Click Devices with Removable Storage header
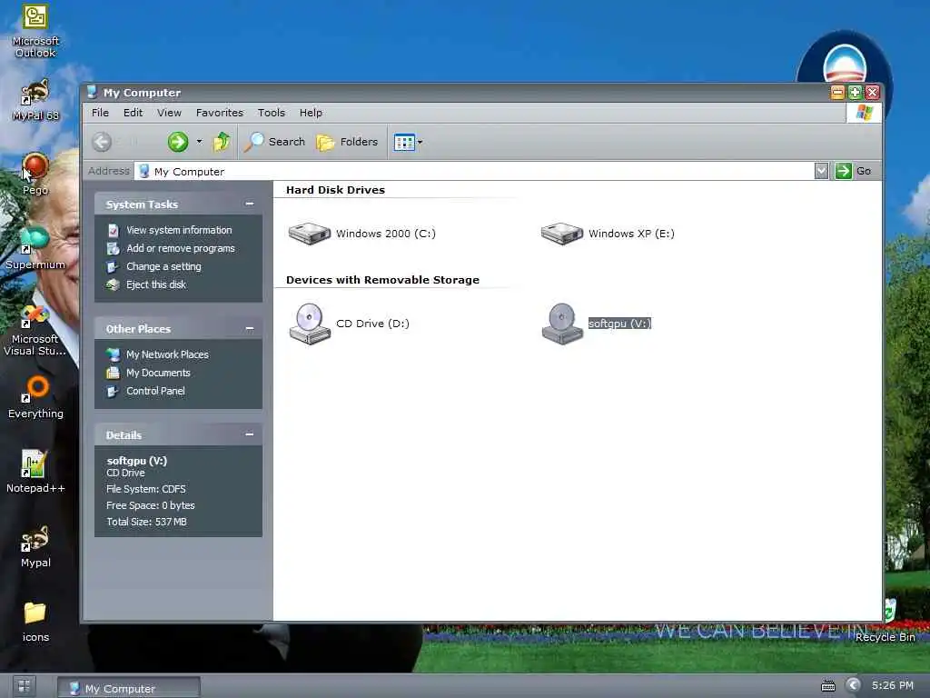The width and height of the screenshot is (930, 698). pos(382,280)
